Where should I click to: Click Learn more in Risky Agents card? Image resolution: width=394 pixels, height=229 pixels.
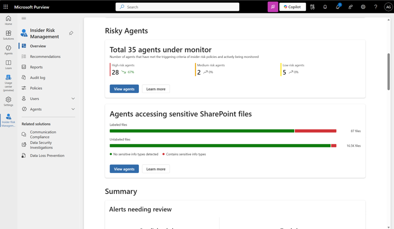pyautogui.click(x=156, y=89)
